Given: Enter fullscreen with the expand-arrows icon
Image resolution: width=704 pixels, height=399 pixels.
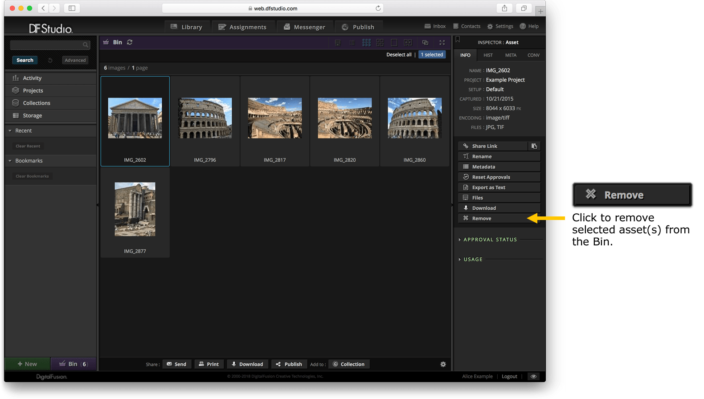Looking at the screenshot, I should pyautogui.click(x=442, y=42).
